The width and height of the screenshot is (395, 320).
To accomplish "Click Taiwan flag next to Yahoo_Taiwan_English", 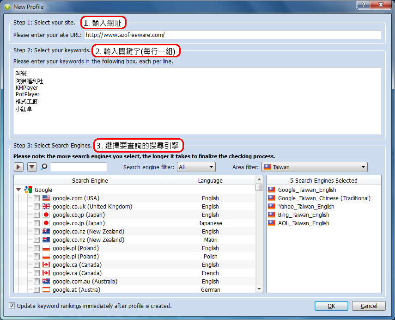I will 272,206.
